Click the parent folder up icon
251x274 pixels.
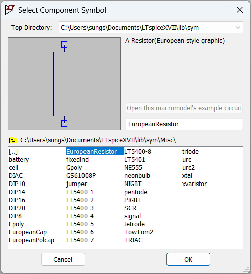(x=13, y=140)
